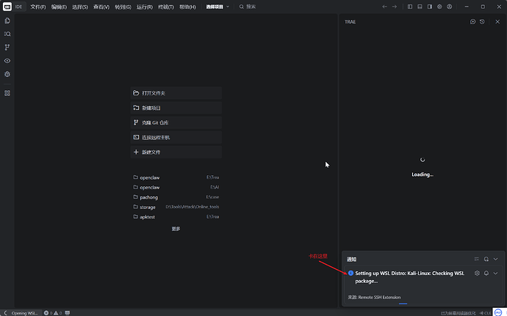
Task: Clear all notifications icon
Action: (x=477, y=259)
